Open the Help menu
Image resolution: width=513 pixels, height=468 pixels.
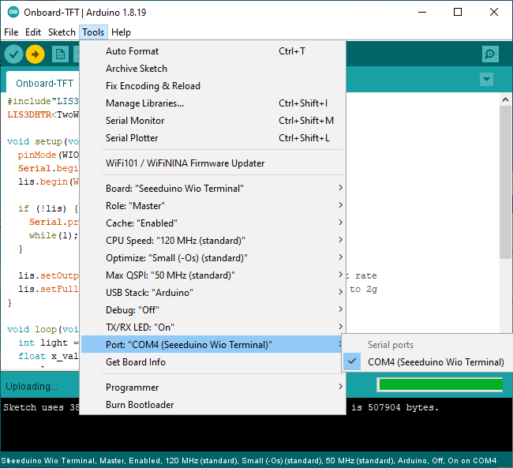(121, 32)
